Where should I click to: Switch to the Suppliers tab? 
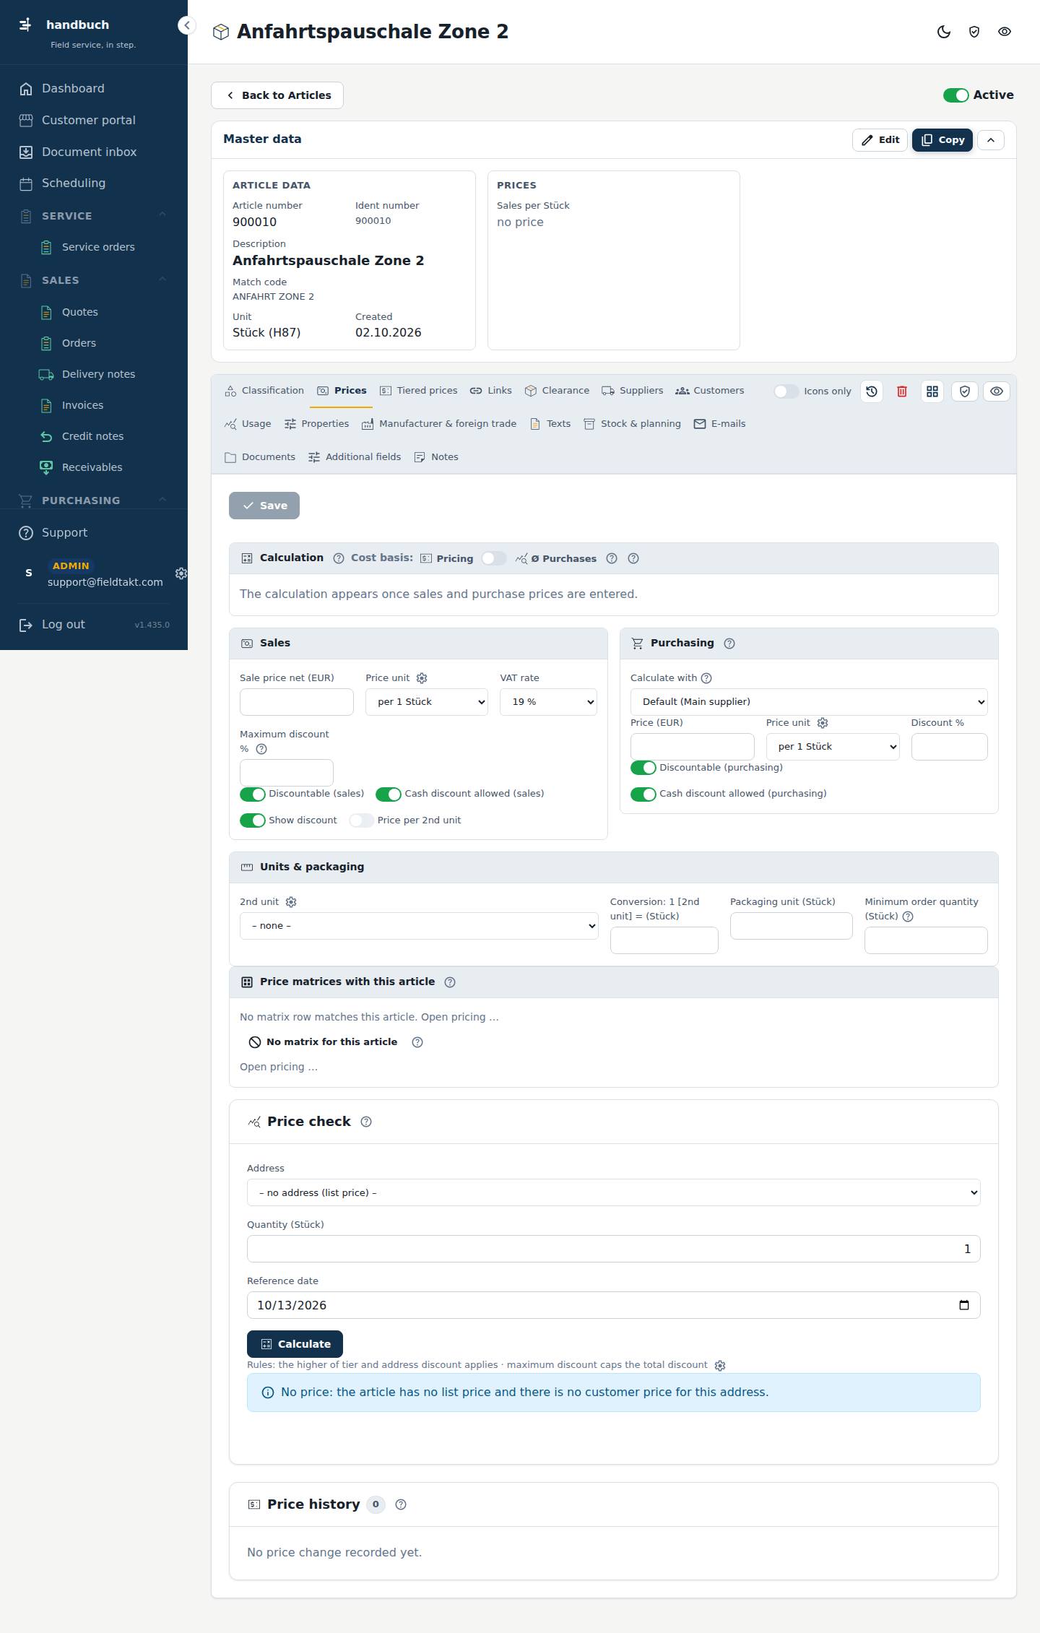click(x=633, y=391)
